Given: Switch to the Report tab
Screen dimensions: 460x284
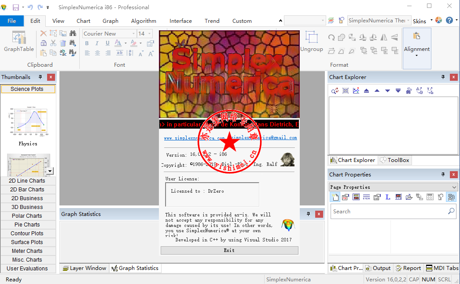Looking at the screenshot, I should pyautogui.click(x=408, y=268).
